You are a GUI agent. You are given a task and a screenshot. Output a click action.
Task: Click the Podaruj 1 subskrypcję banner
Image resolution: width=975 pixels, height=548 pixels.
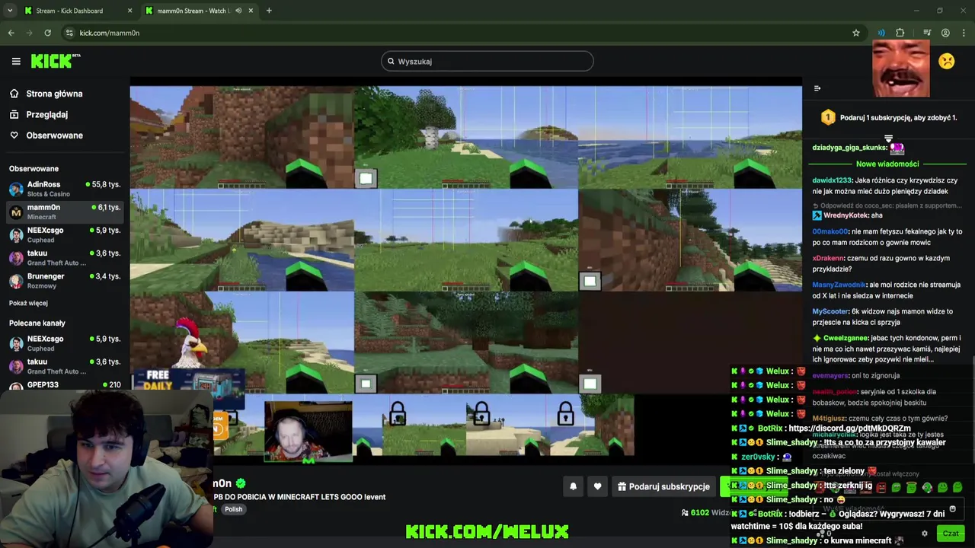888,117
